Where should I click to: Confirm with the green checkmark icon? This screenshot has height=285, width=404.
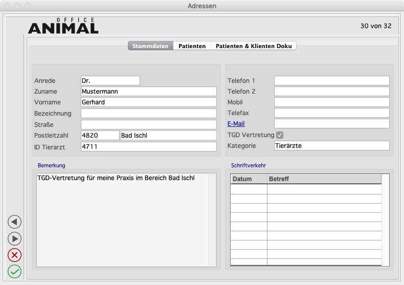15,271
